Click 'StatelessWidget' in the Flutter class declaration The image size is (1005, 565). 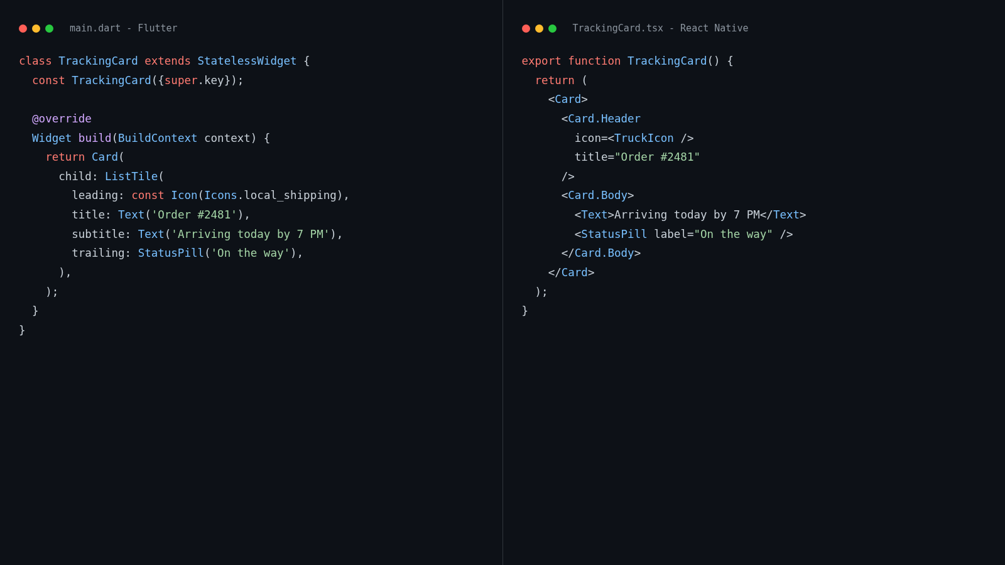click(247, 61)
